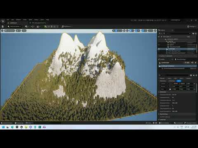This screenshot has width=198, height=148.
Task: Open the Edit menu
Action: pyautogui.click(x=12, y=20)
